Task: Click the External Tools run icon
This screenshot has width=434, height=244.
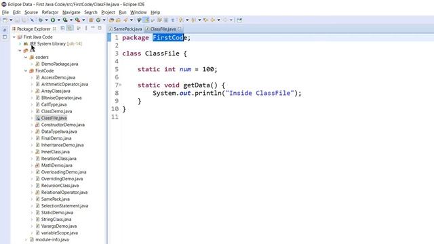Action: (77, 20)
